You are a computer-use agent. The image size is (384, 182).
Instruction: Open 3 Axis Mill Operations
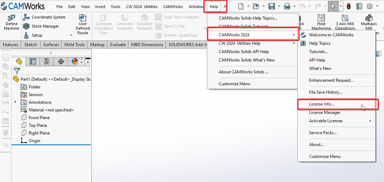coord(345,22)
